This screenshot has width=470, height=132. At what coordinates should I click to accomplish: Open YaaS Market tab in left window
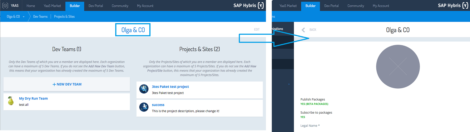pos(52,6)
